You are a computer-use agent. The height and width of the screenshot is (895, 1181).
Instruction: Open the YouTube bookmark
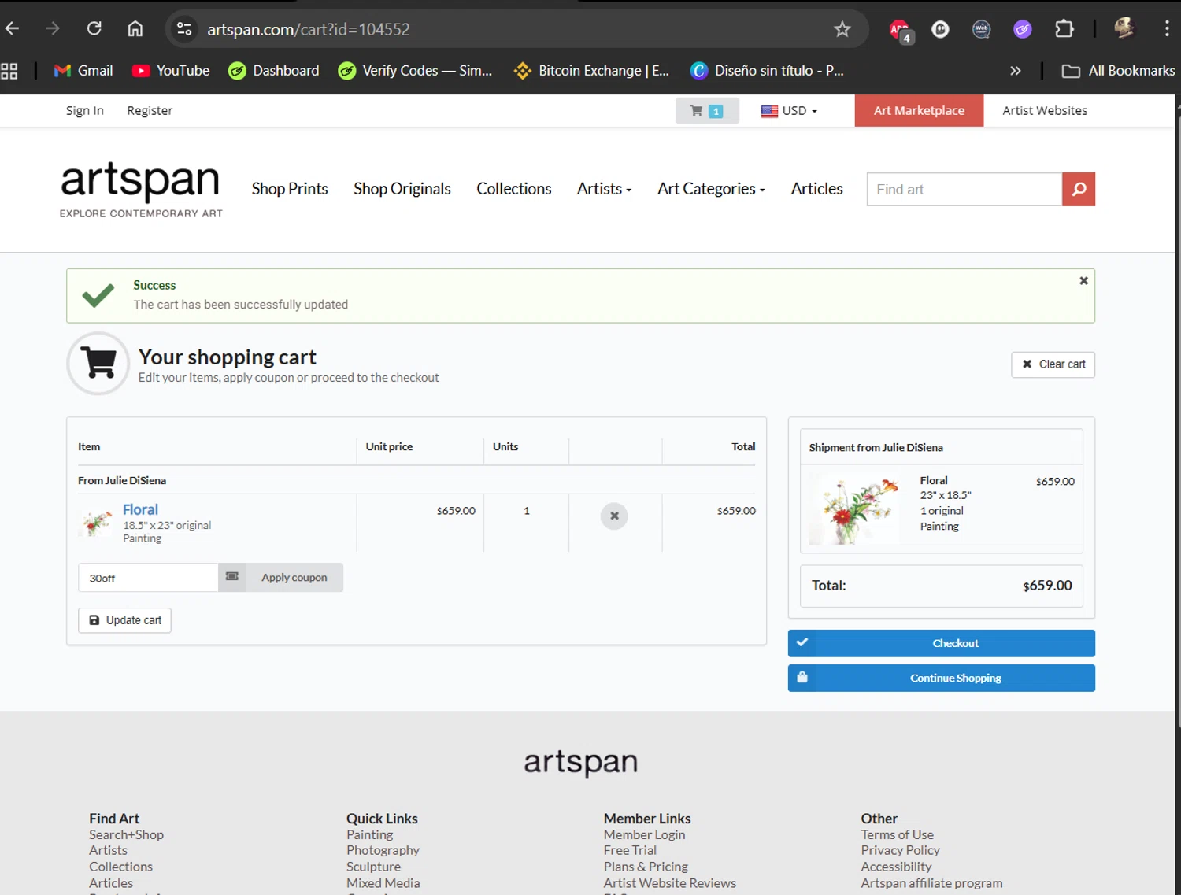(x=171, y=71)
